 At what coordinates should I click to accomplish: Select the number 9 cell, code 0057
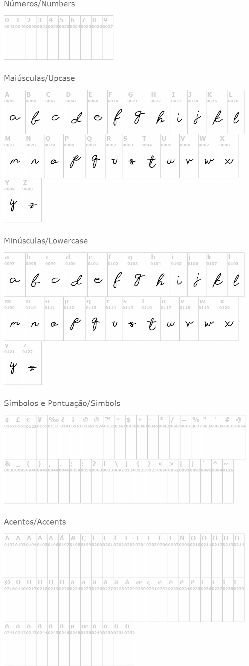tap(108, 38)
